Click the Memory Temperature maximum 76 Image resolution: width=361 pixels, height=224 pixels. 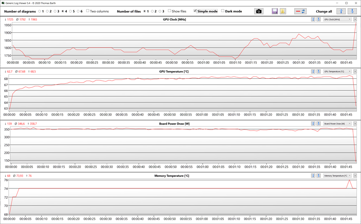(x=30, y=176)
